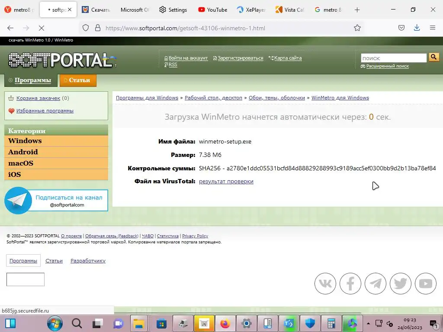Go back with the browser back arrow
443x332 pixels.
[10, 28]
